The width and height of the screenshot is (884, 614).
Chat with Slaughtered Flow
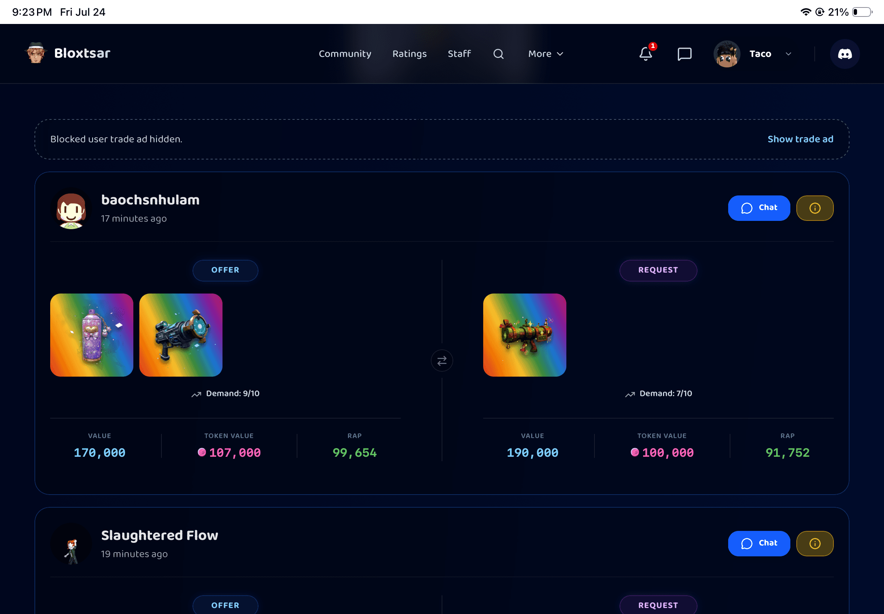(x=759, y=543)
